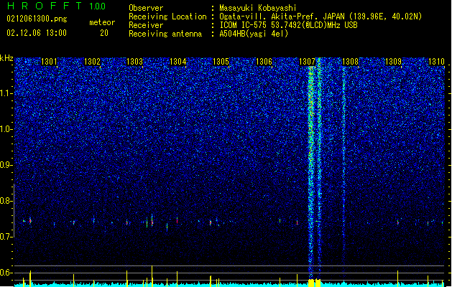
Task: Click the ICOM IC-575 receiver text
Action: [288, 25]
